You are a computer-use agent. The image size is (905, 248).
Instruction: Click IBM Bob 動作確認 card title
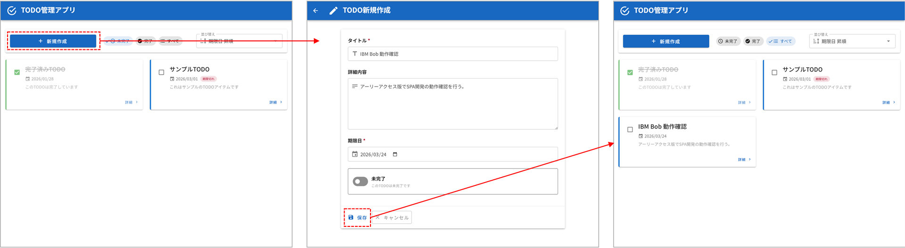click(662, 127)
